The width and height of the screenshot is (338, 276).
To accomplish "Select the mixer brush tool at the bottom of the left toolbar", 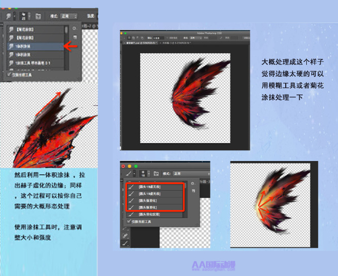I will pyautogui.click(x=124, y=244).
